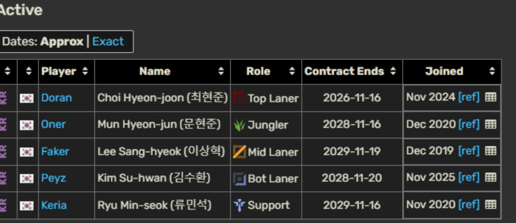516x223 pixels.
Task: Sort the table by Name column
Action: 221,71
